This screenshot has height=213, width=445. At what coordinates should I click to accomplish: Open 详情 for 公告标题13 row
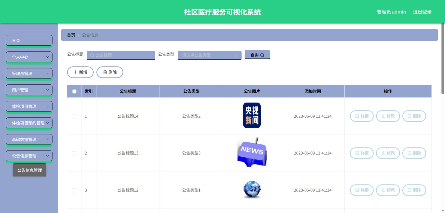click(362, 153)
